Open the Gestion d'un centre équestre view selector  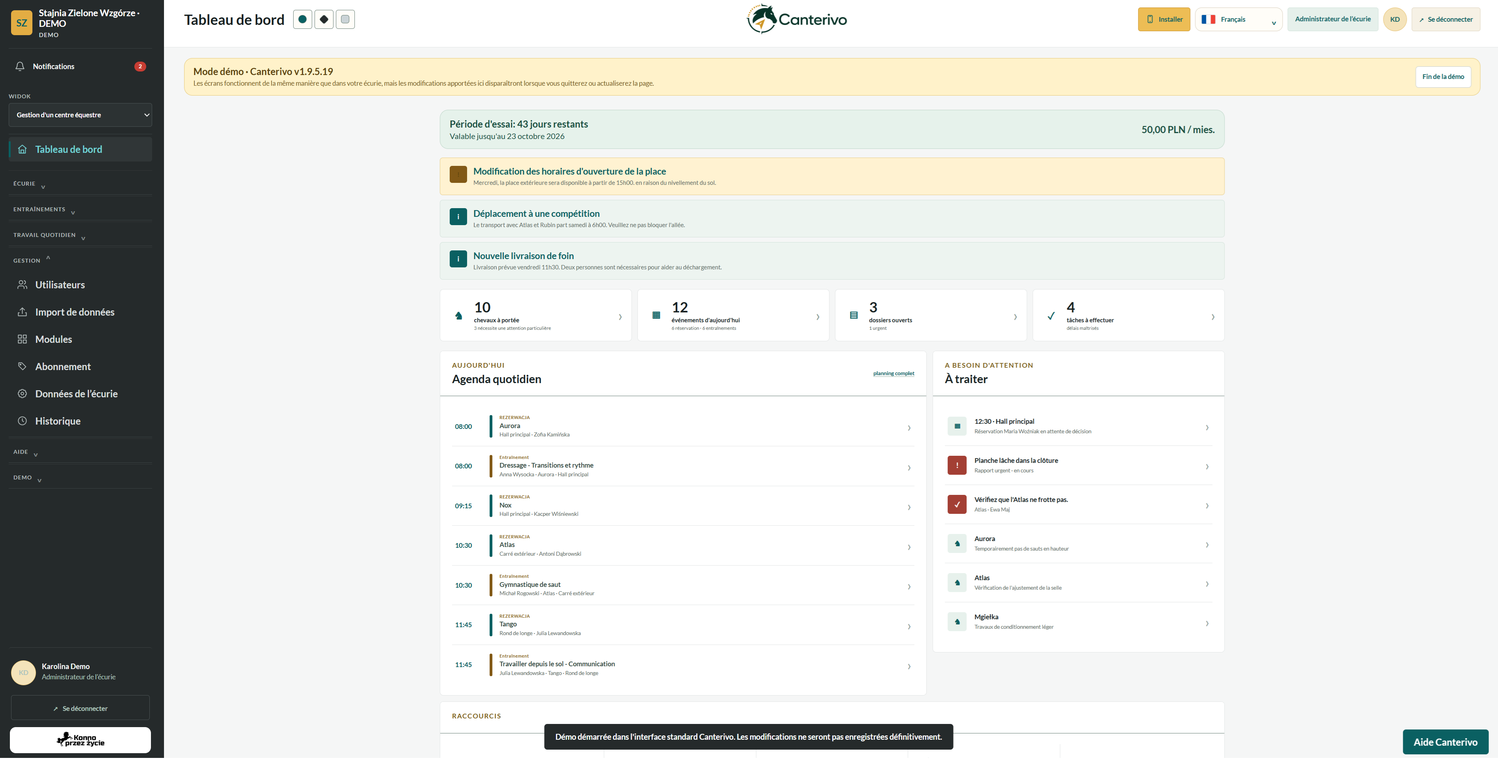(80, 115)
